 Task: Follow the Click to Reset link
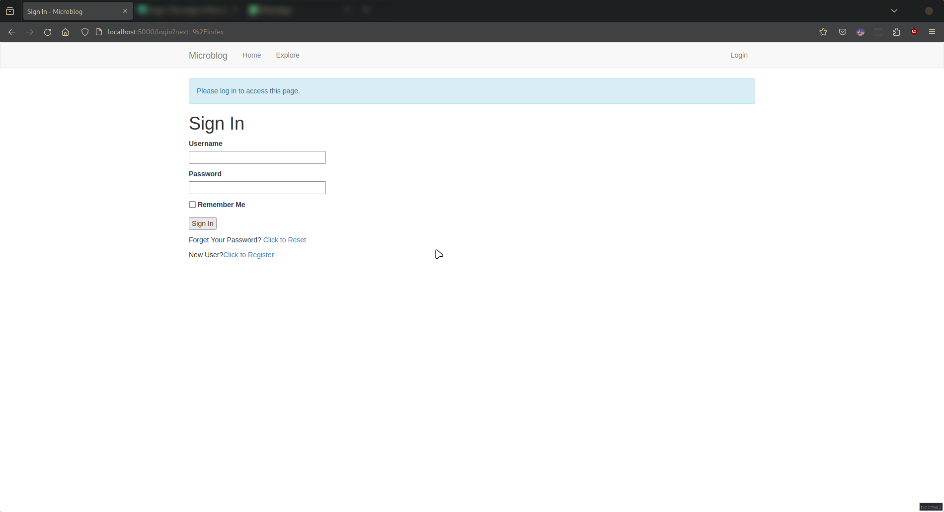tap(285, 240)
